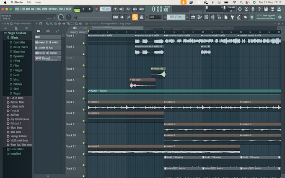
Task: Click the 99.000 tempo display
Action: point(105,9)
